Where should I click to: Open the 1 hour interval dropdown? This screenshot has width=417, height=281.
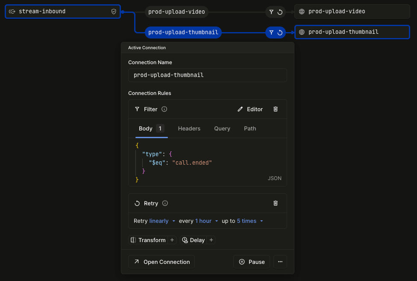point(203,221)
